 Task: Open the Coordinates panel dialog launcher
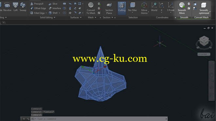(175, 18)
